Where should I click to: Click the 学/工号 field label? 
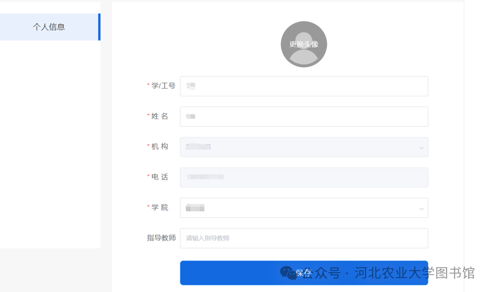point(163,86)
